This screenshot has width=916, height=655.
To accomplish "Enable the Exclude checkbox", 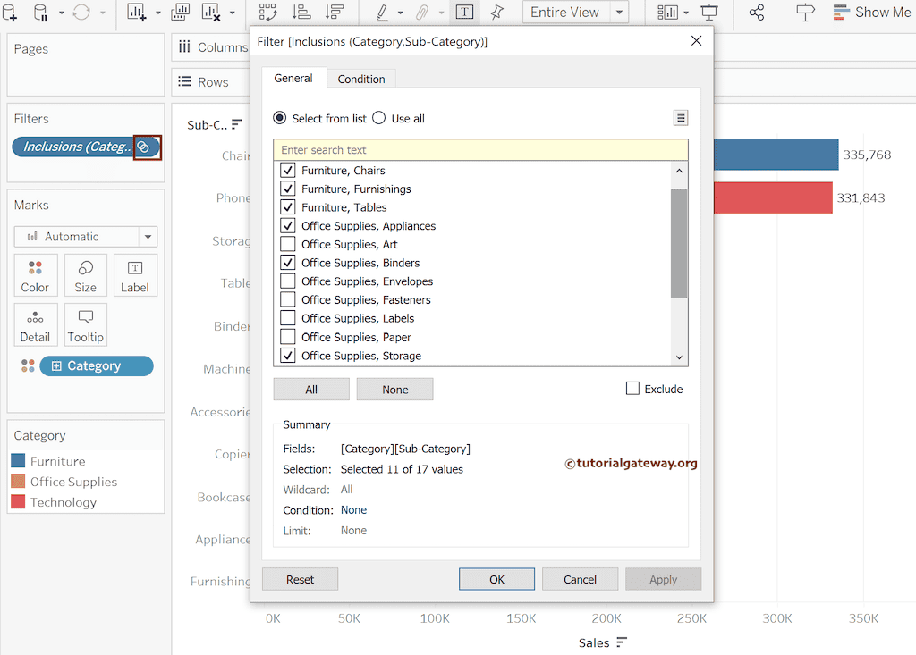I will (632, 389).
